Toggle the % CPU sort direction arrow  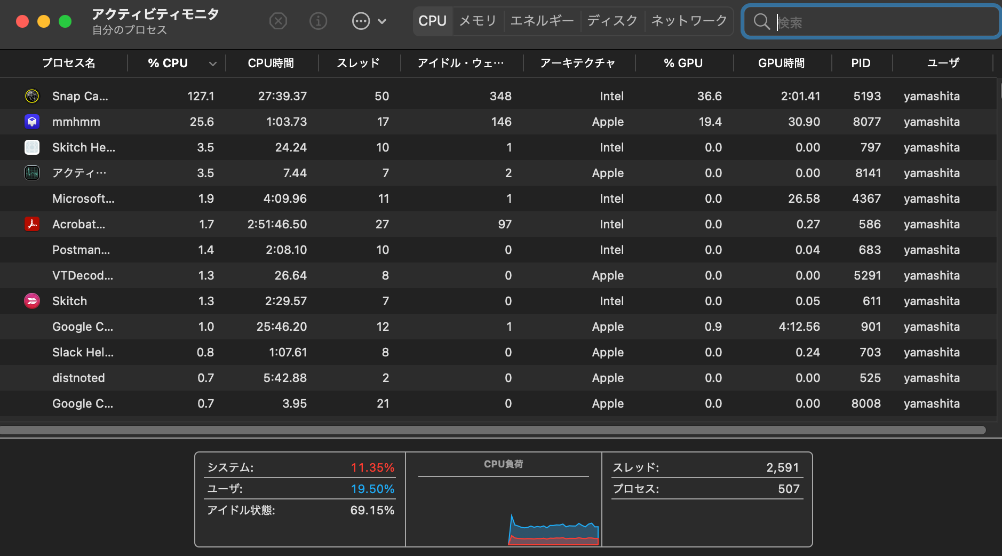coord(213,63)
